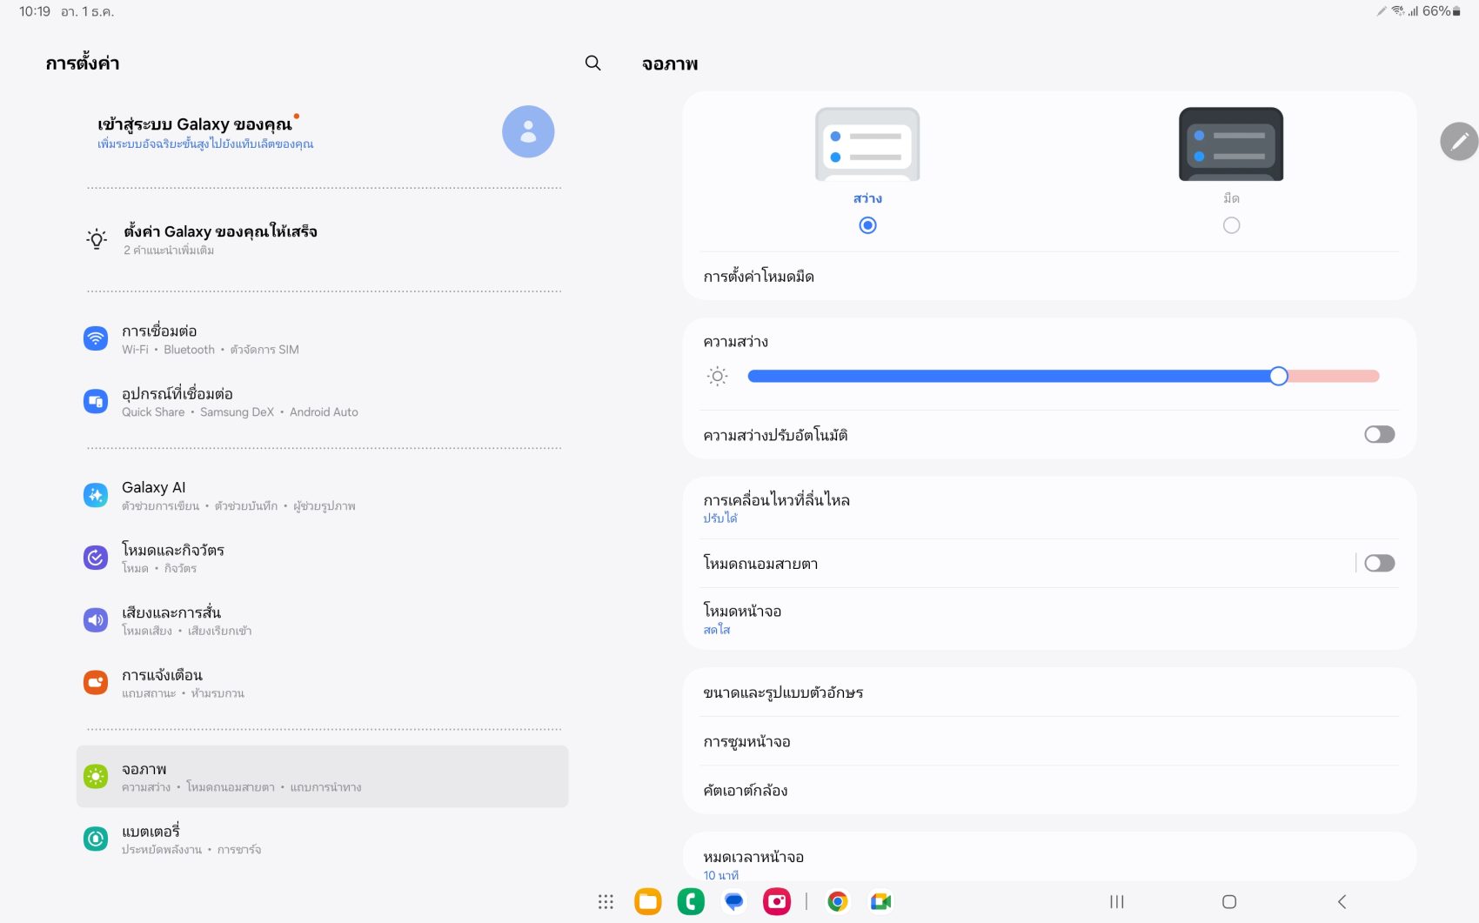
Task: Tap Quick Share Samsung DeX subtitle text
Action: click(x=240, y=412)
